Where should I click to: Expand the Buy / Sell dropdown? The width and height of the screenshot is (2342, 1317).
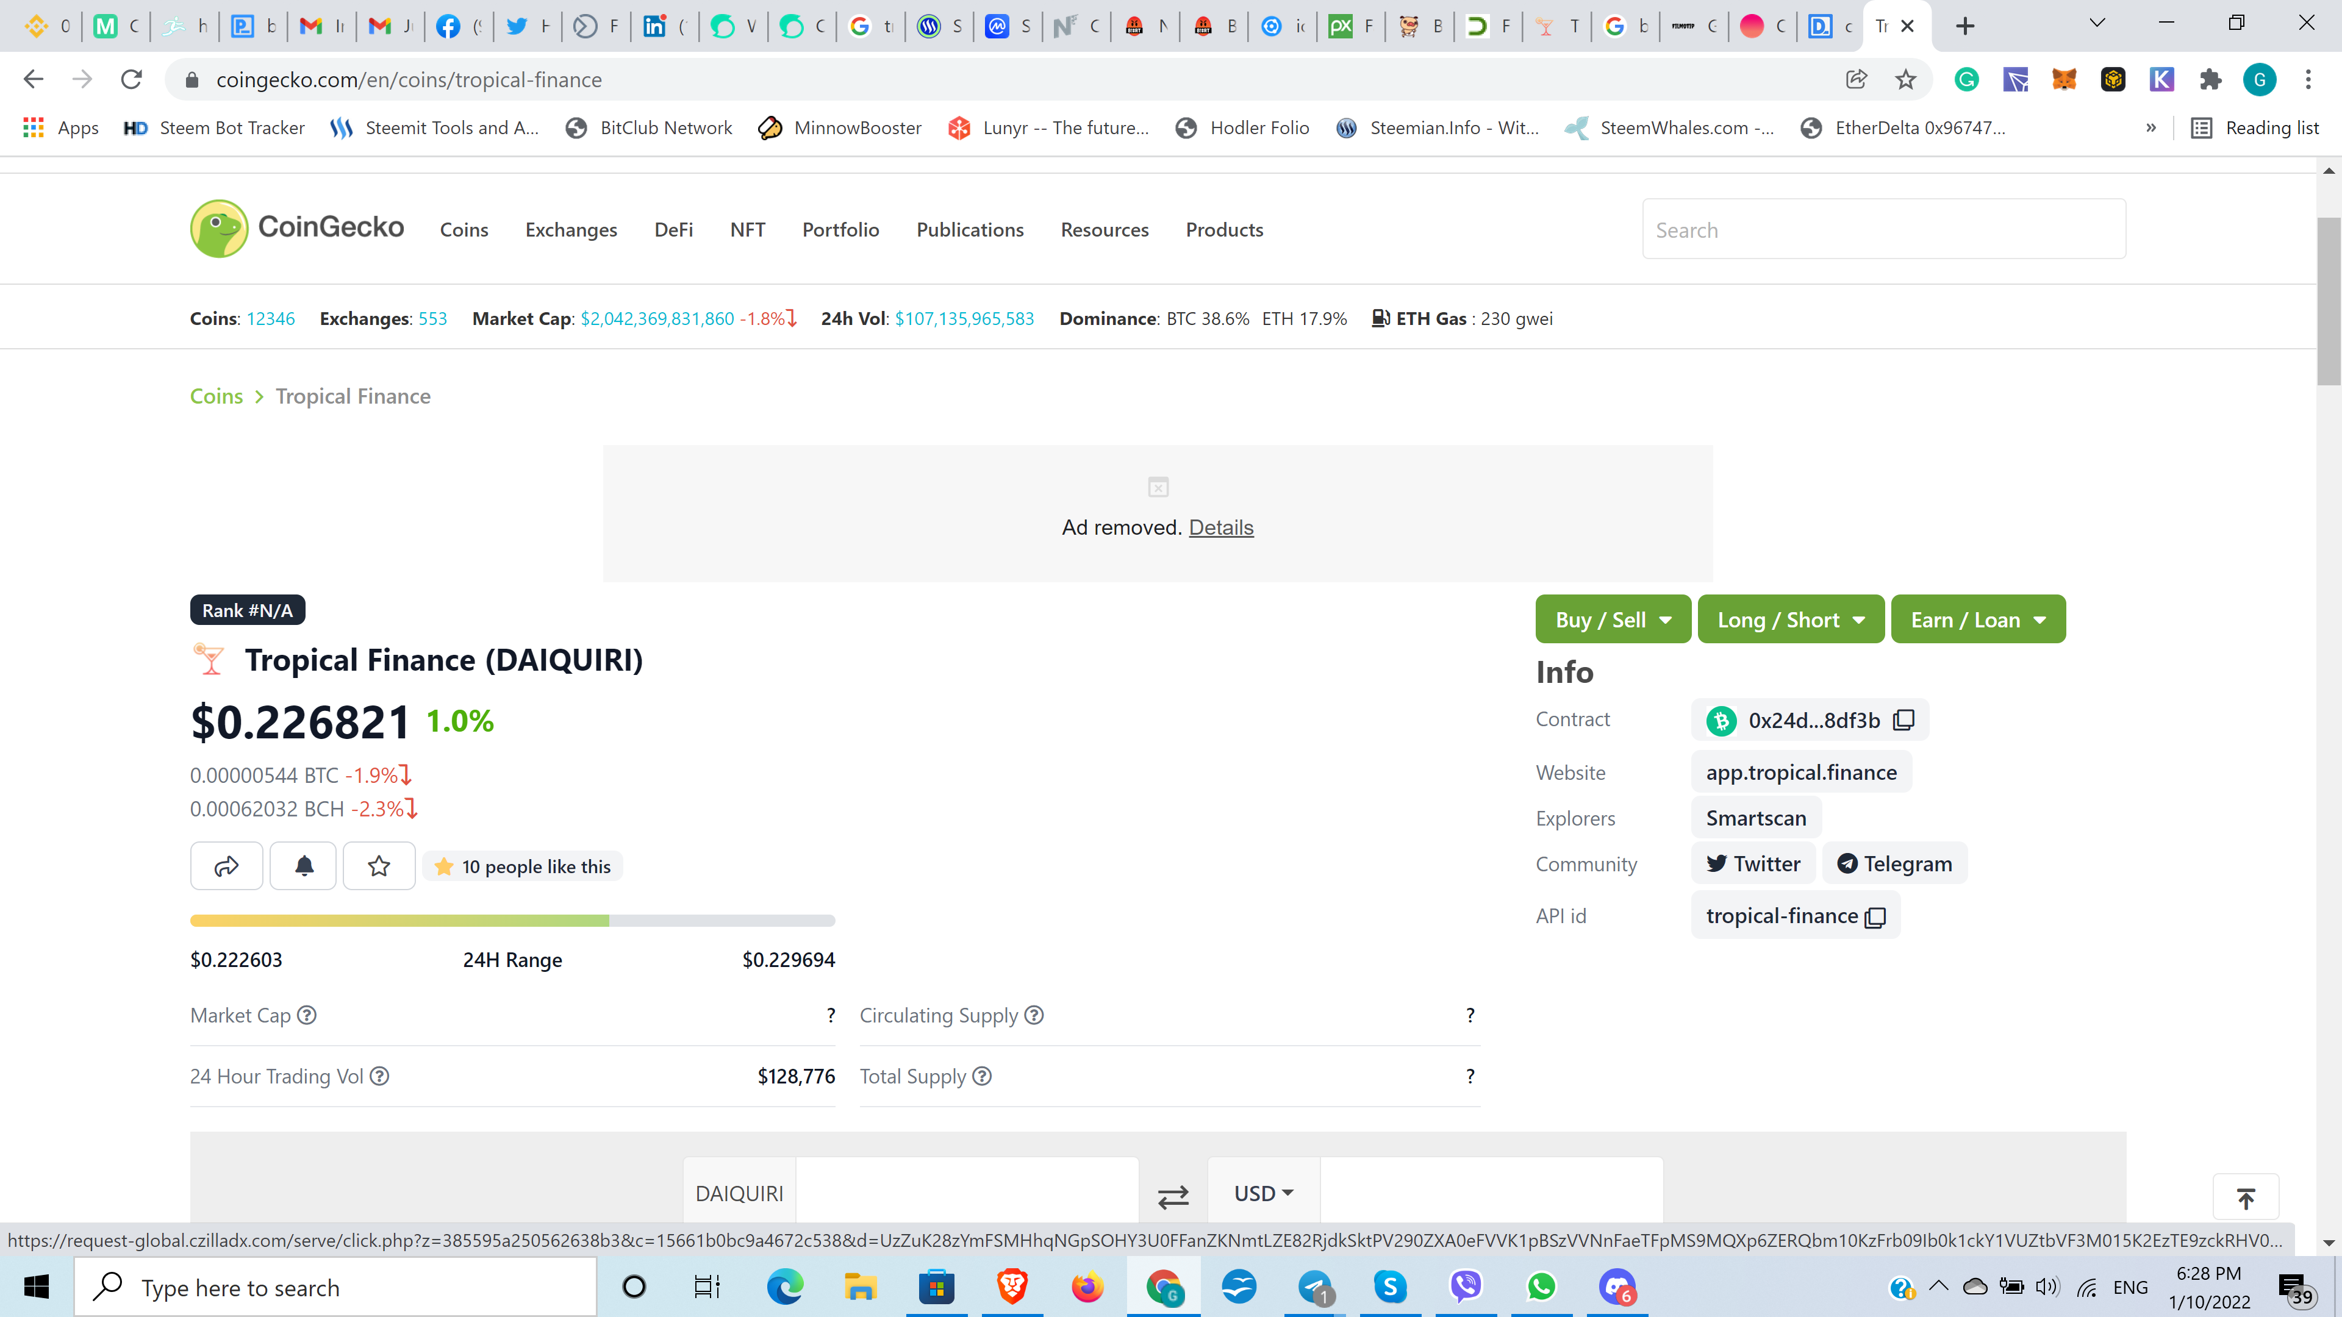click(1613, 620)
